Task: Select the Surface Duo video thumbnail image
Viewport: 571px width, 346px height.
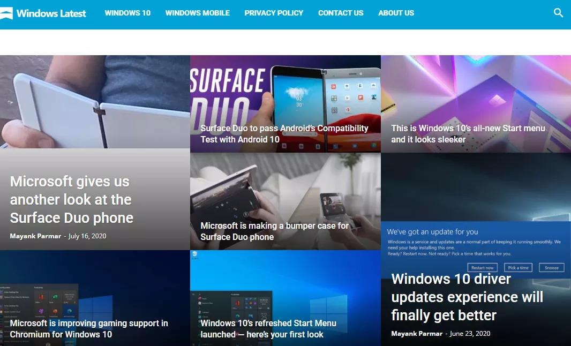Action: point(285,91)
